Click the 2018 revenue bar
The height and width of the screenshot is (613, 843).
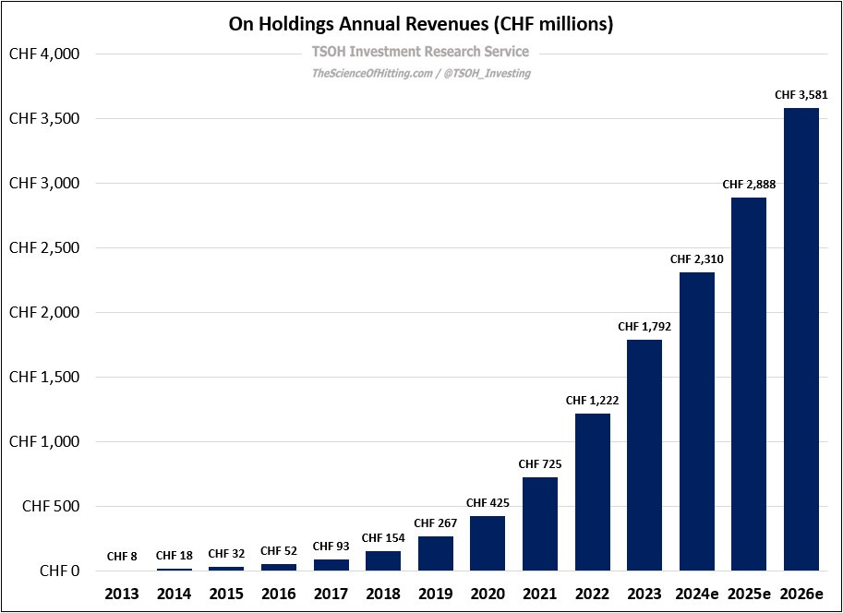coord(383,561)
